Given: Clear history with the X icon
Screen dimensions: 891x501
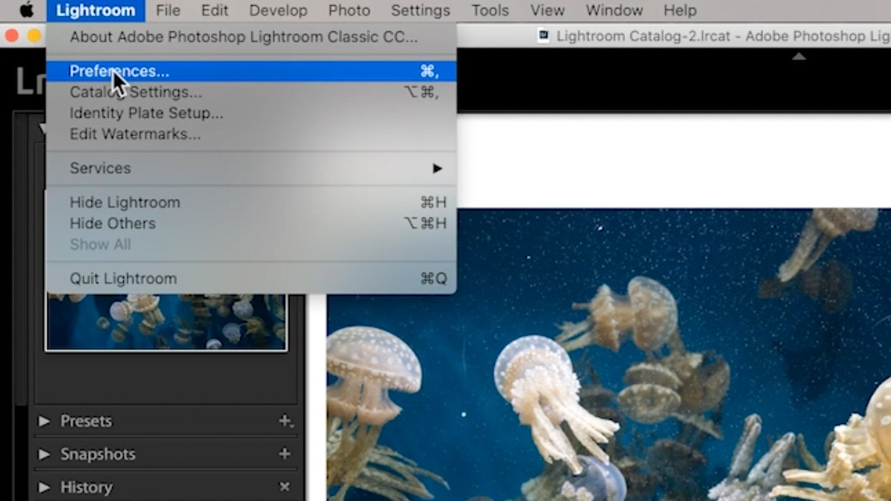Looking at the screenshot, I should click(x=283, y=487).
